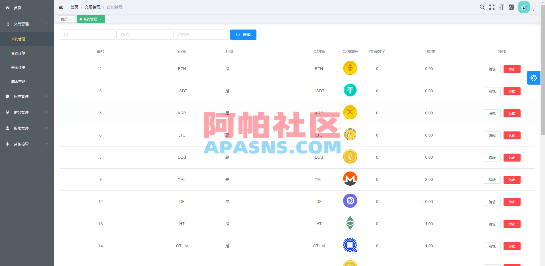Click the rabbit avatar icon

tap(524, 7)
